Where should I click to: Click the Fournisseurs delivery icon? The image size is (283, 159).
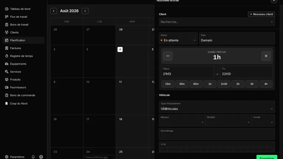click(x=7, y=87)
